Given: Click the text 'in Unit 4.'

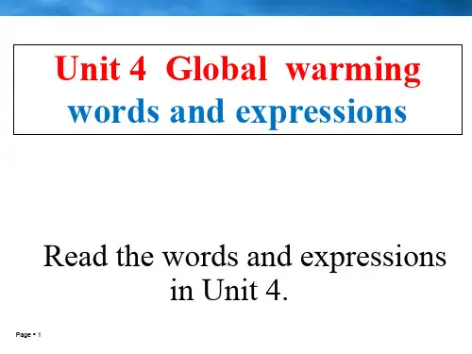Looking at the screenshot, I should pyautogui.click(x=228, y=290).
